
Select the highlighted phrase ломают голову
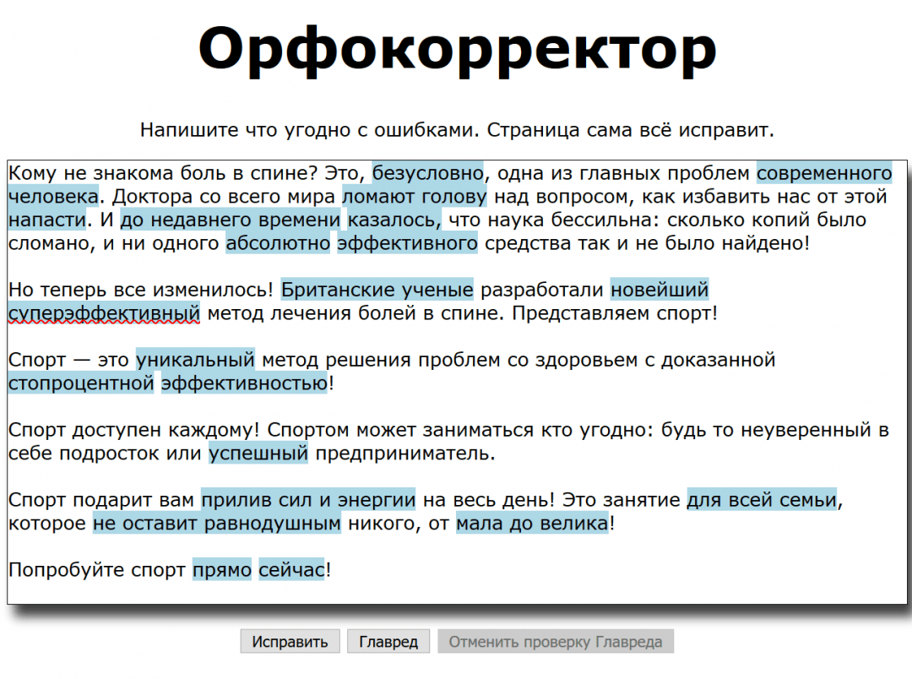[x=415, y=198]
